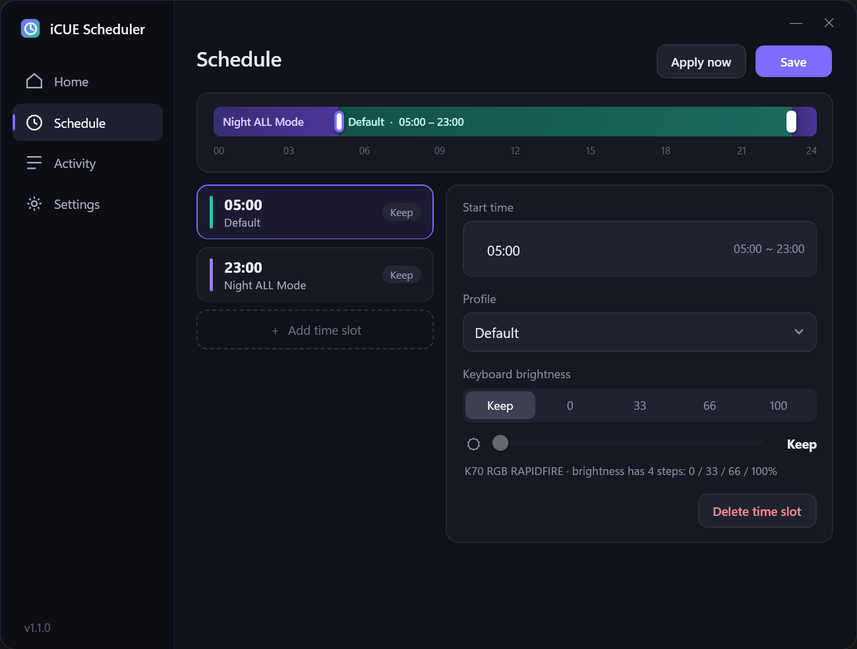The height and width of the screenshot is (649, 857).
Task: Click the Settings gear icon
Action: point(34,204)
